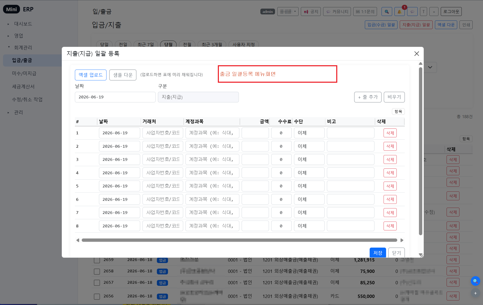Viewport: 483px width, 305px height.
Task: Open 커뮤니티 community button
Action: tap(337, 12)
